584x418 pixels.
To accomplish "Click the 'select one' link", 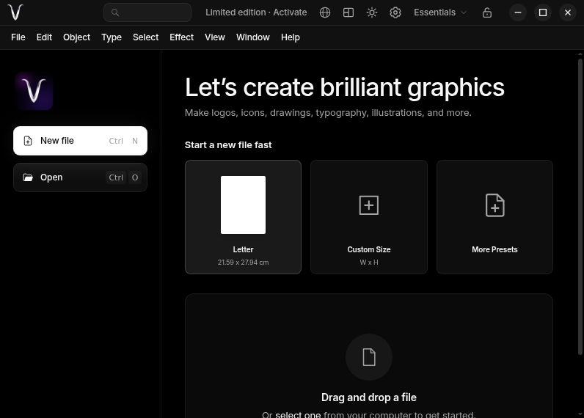I will tap(298, 414).
